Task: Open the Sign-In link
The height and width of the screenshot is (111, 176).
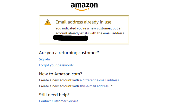Action: click(x=44, y=59)
